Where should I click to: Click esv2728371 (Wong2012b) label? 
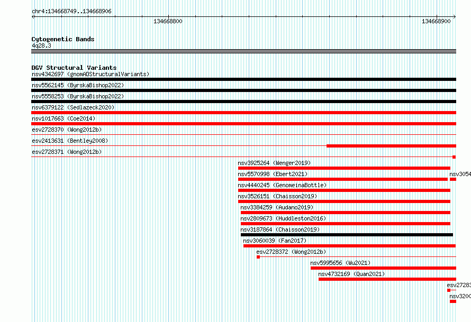[67, 152]
